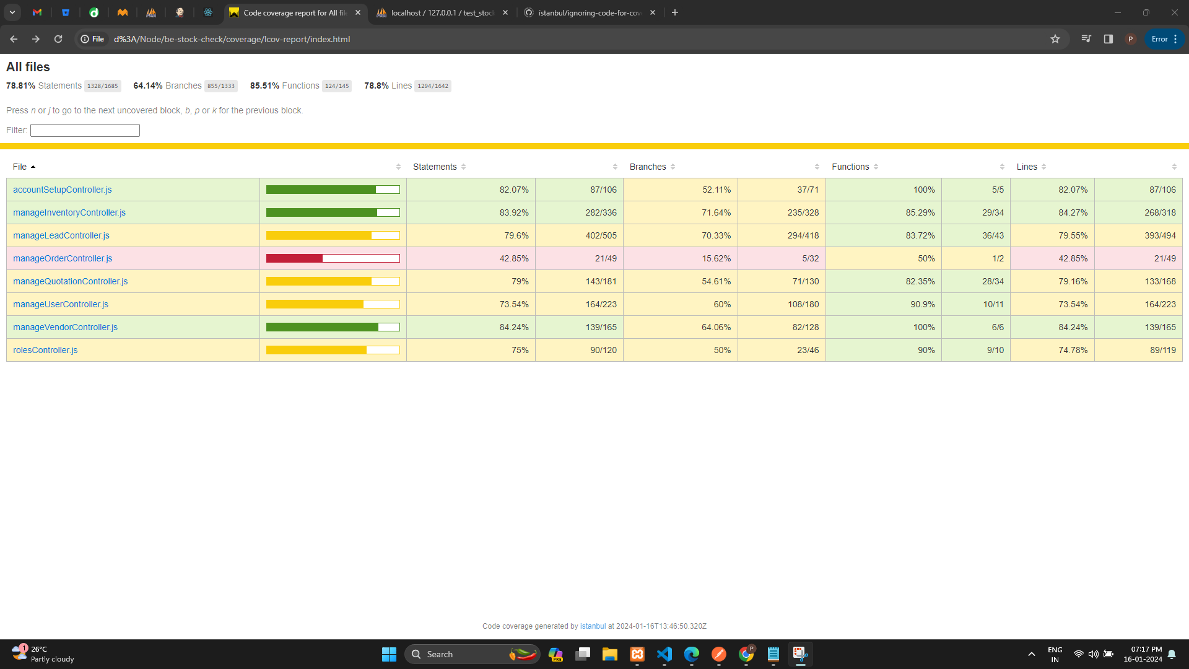This screenshot has height=669, width=1189.
Task: Bookmark this page with star icon
Action: click(x=1055, y=39)
